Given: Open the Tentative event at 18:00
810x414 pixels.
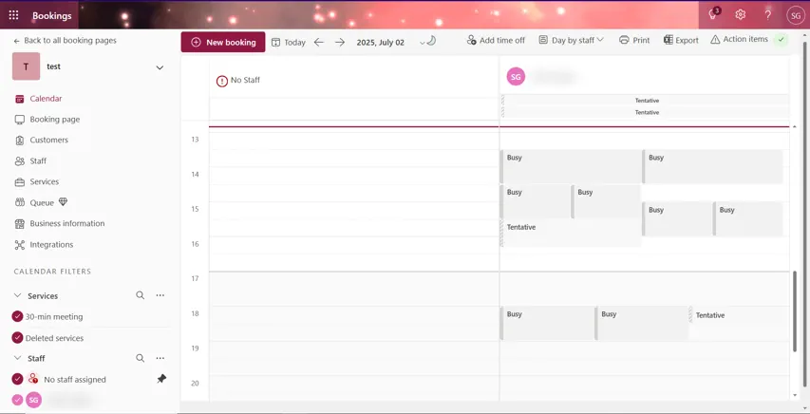Looking at the screenshot, I should click(x=739, y=314).
